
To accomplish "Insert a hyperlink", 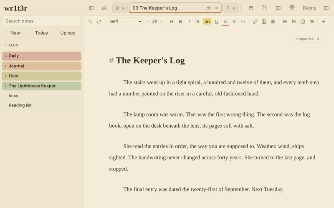I will coord(255,22).
